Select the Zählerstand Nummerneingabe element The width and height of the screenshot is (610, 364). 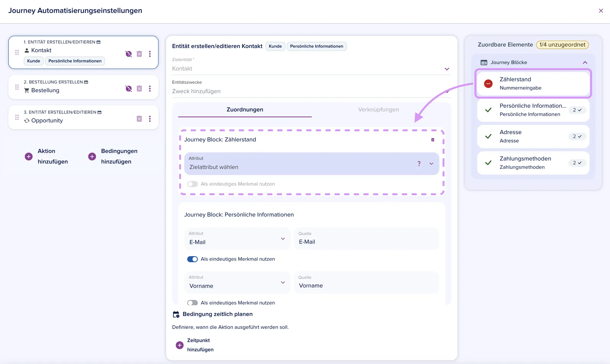[x=533, y=83]
